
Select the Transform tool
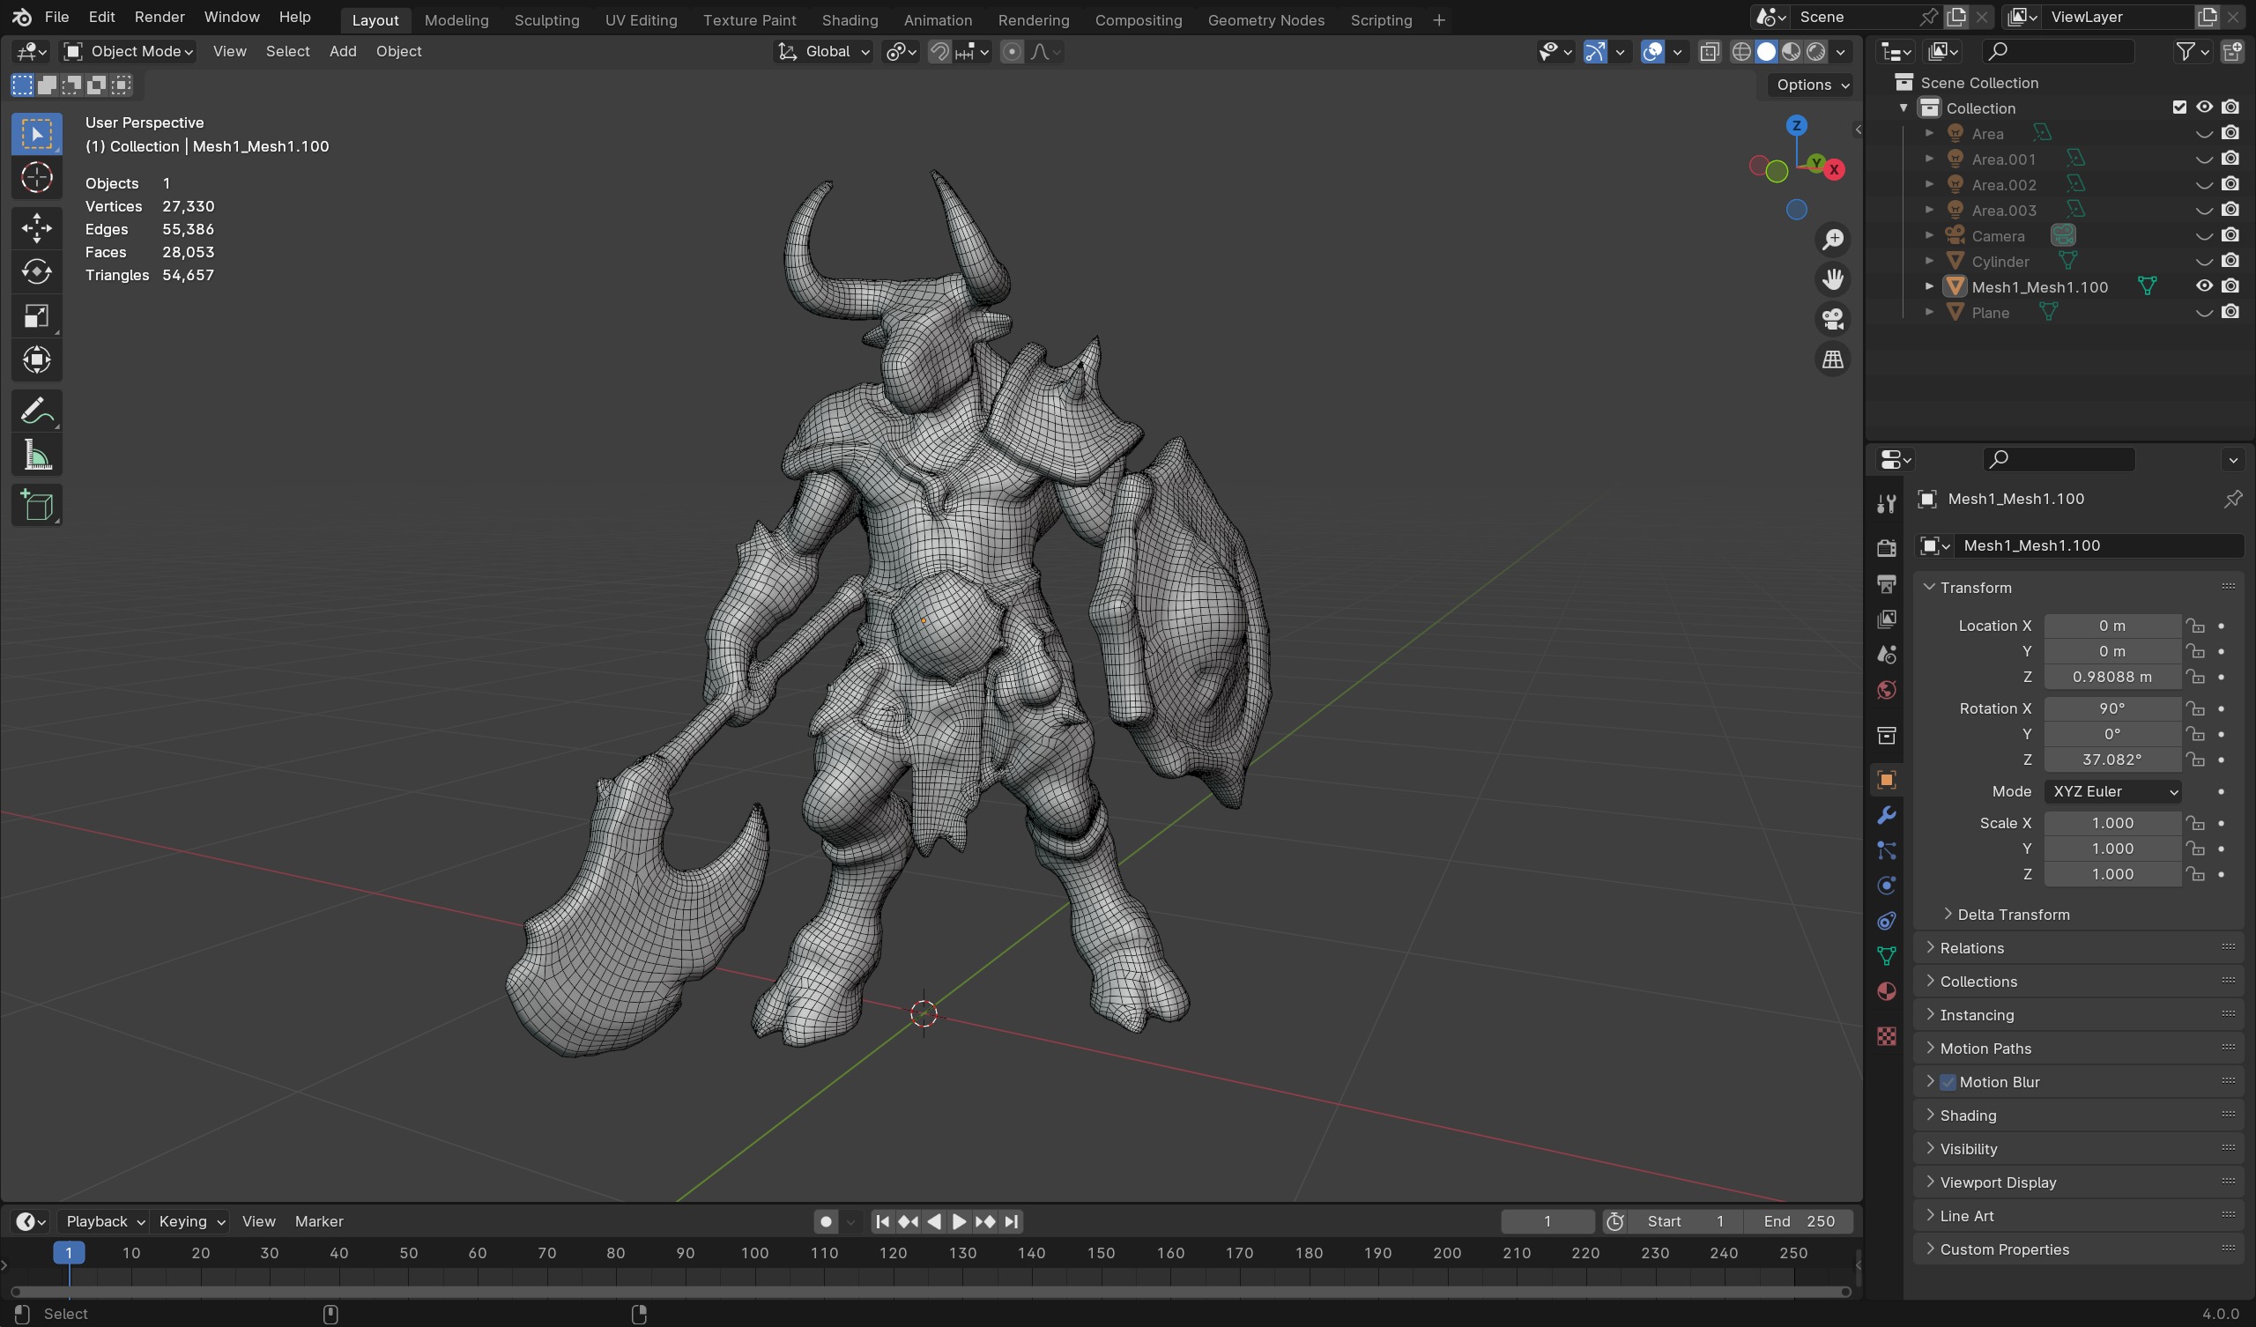37,360
